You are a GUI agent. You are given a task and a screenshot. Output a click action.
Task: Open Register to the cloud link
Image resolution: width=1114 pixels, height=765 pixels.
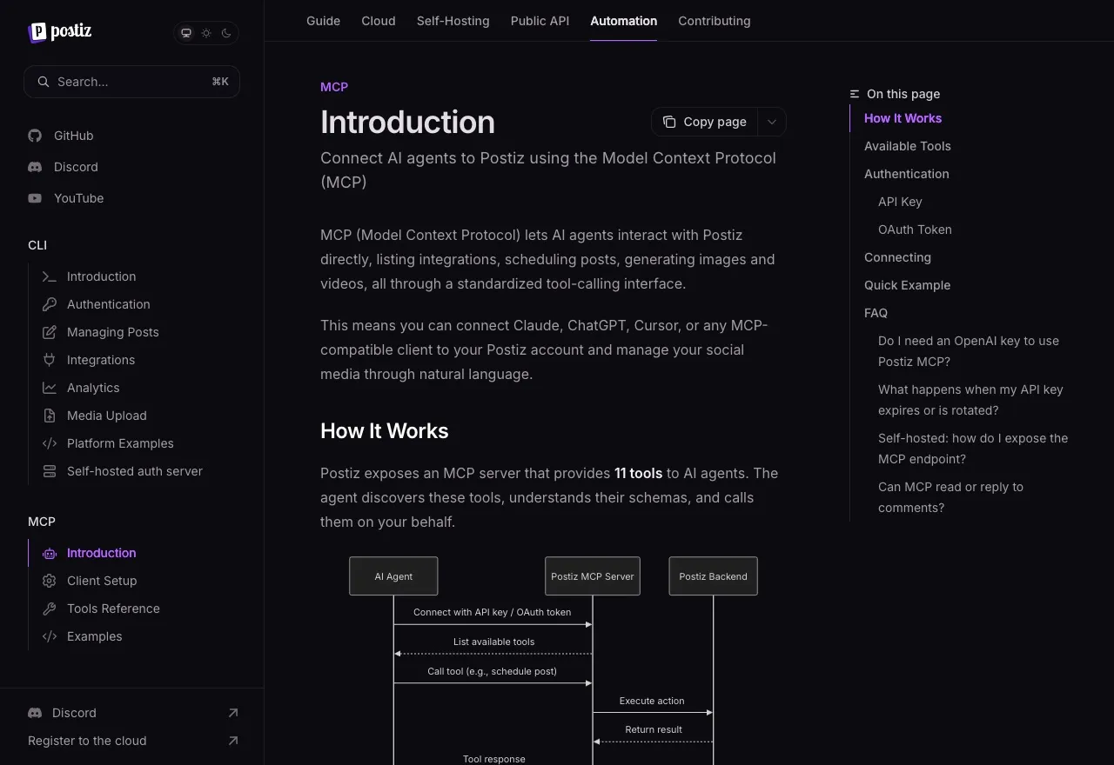[x=87, y=741]
